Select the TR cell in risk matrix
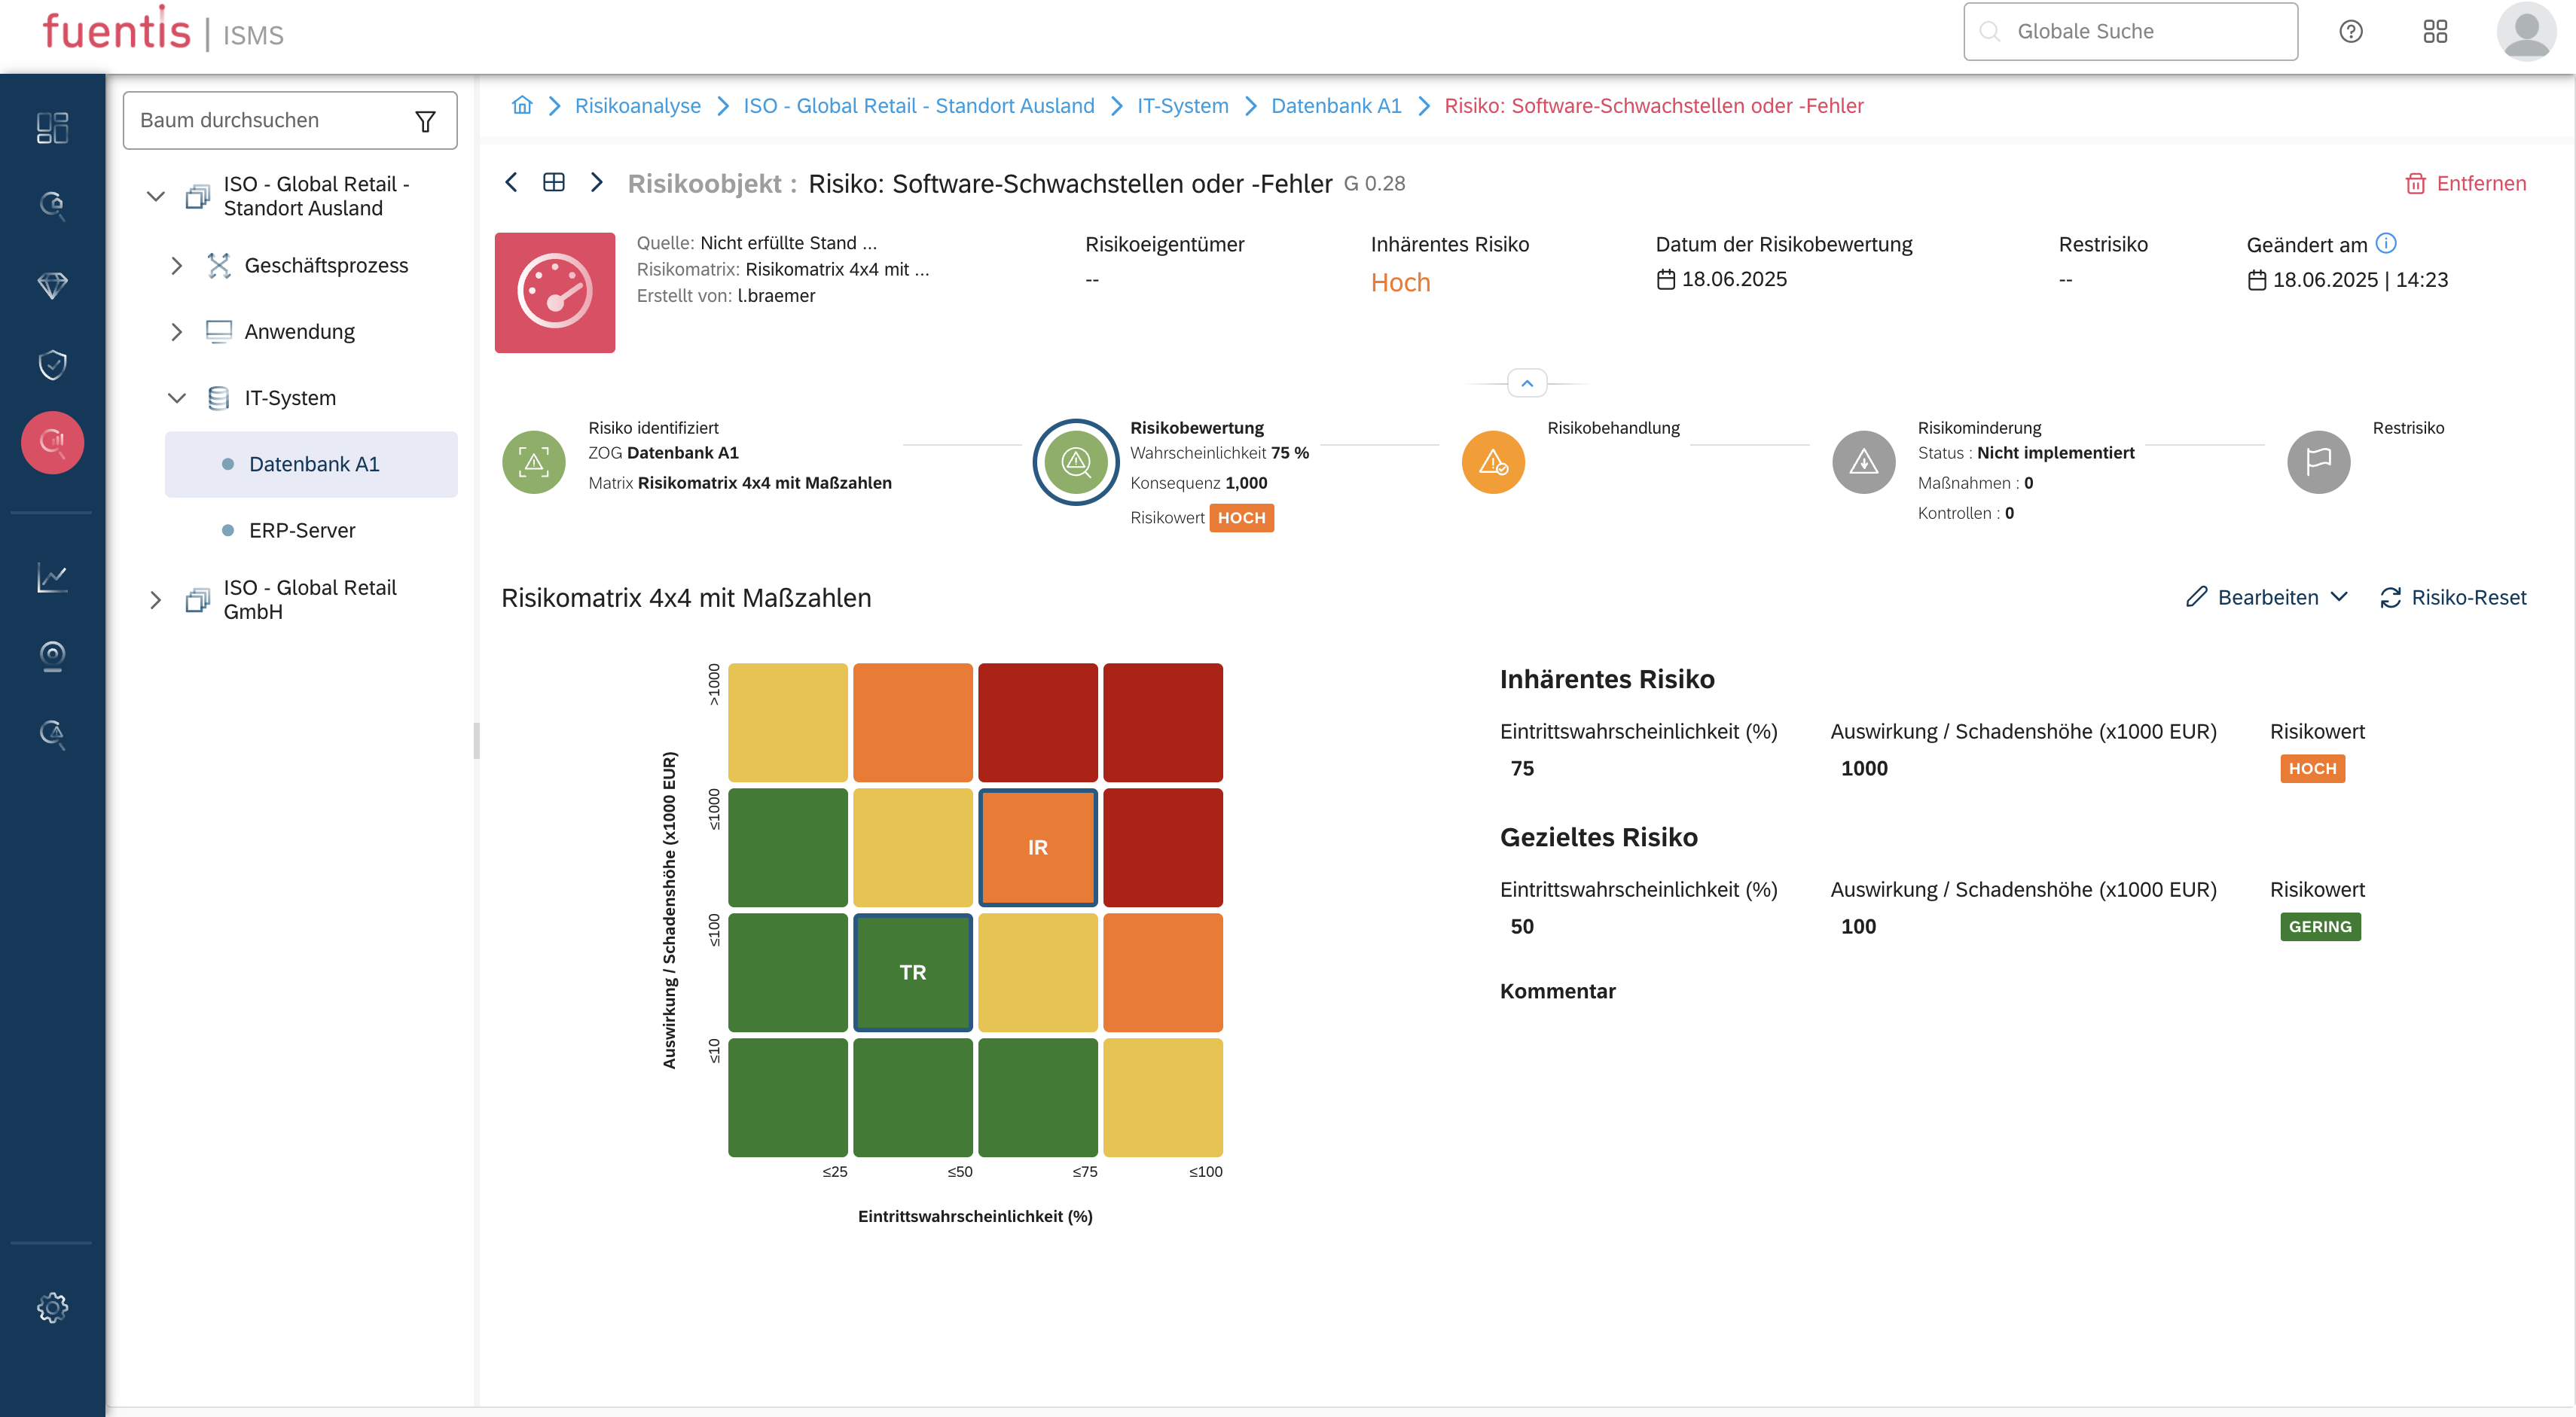Screen dimensions: 2576x1417 pos(912,972)
